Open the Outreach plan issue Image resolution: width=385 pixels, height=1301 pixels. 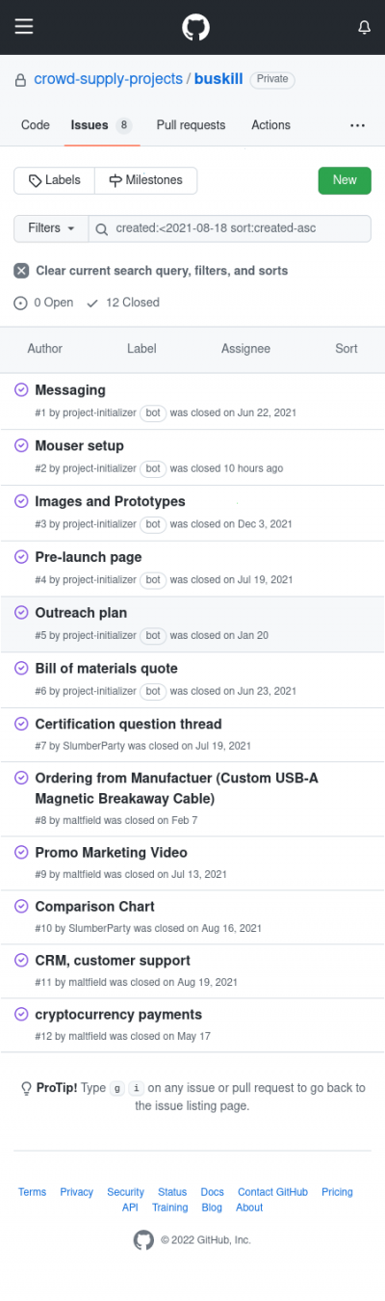(x=81, y=613)
